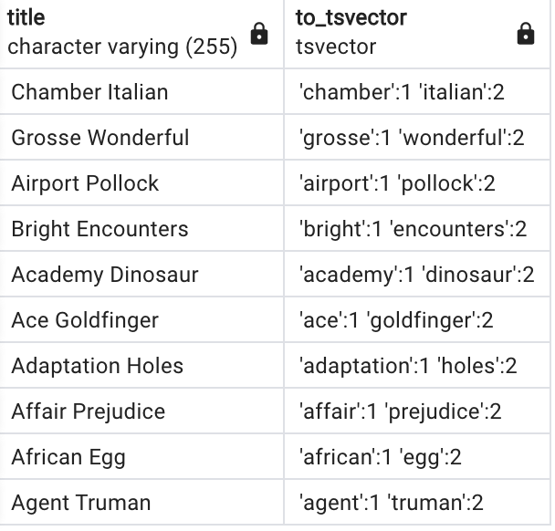The image size is (555, 531).
Task: Click the African Egg title cell
Action: click(x=141, y=457)
